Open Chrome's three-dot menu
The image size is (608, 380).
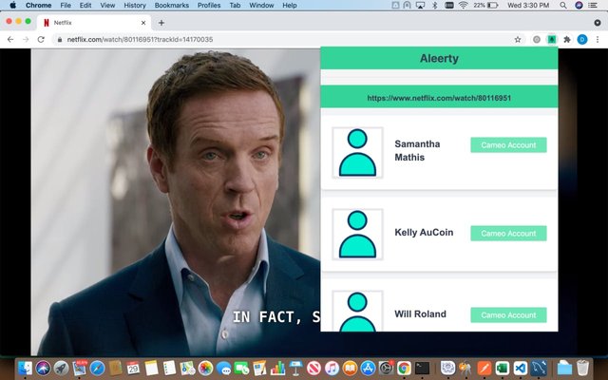pos(598,39)
